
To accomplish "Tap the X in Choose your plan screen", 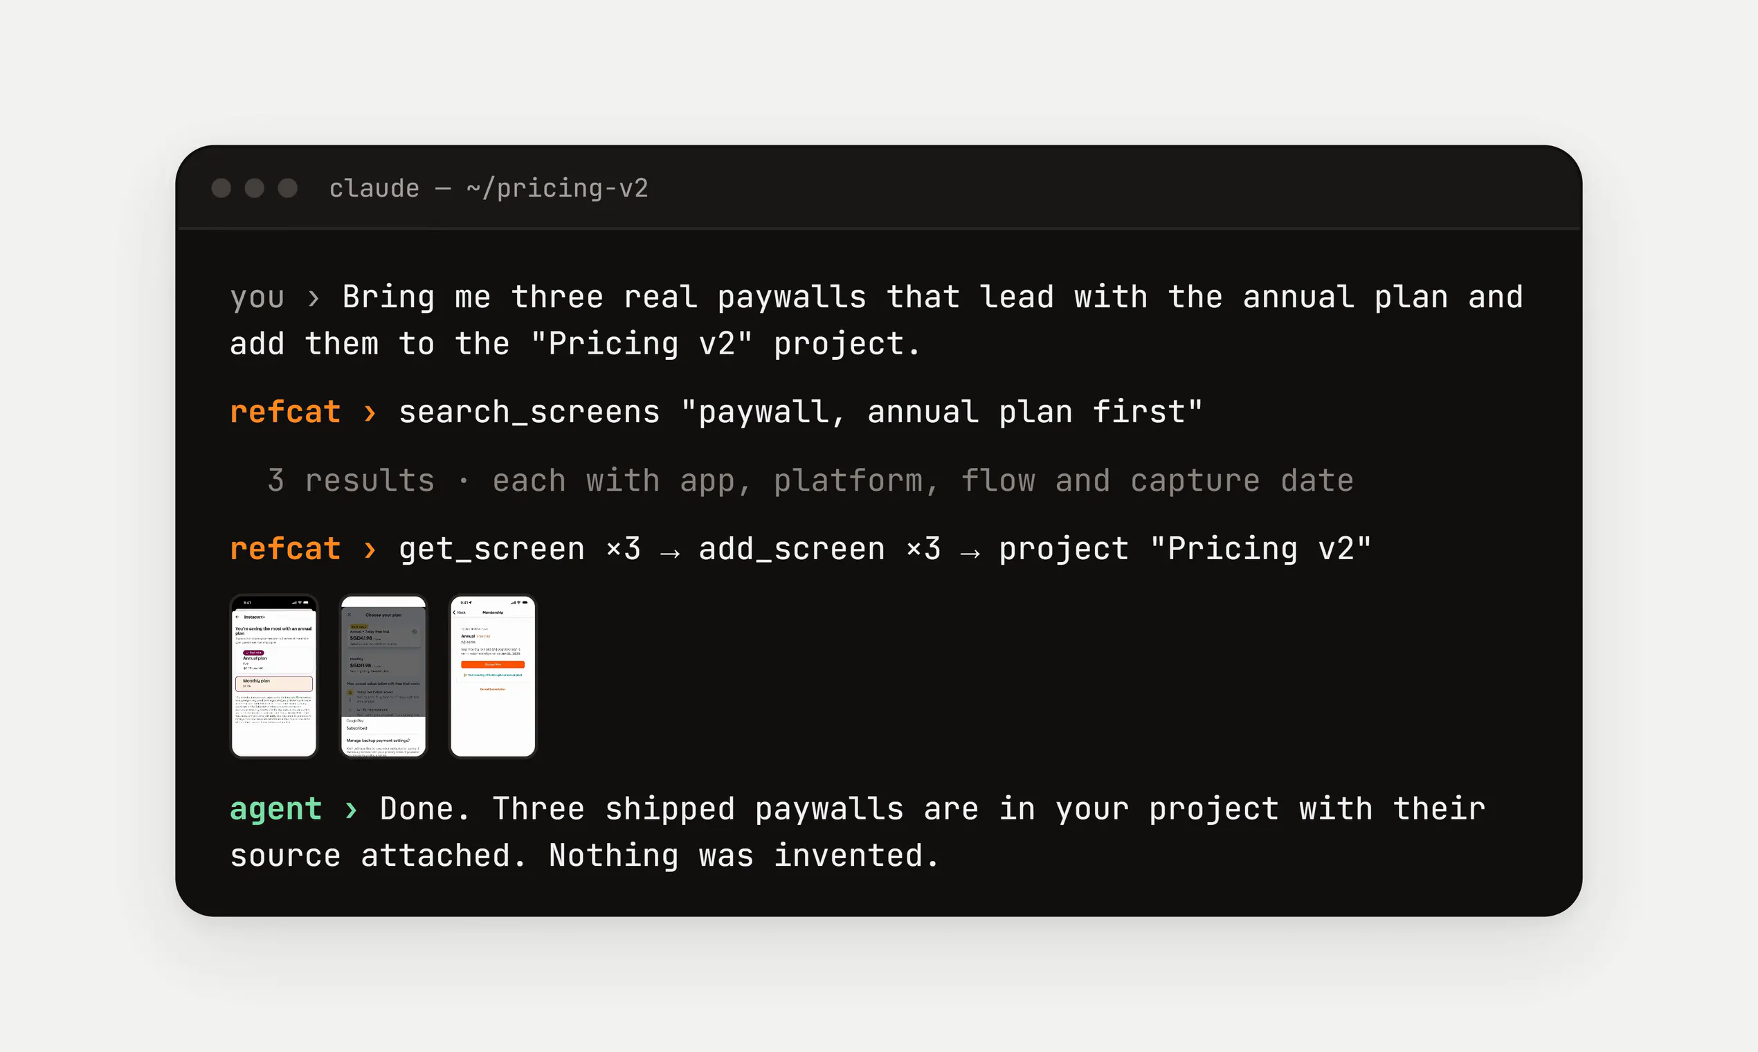I will pos(349,615).
